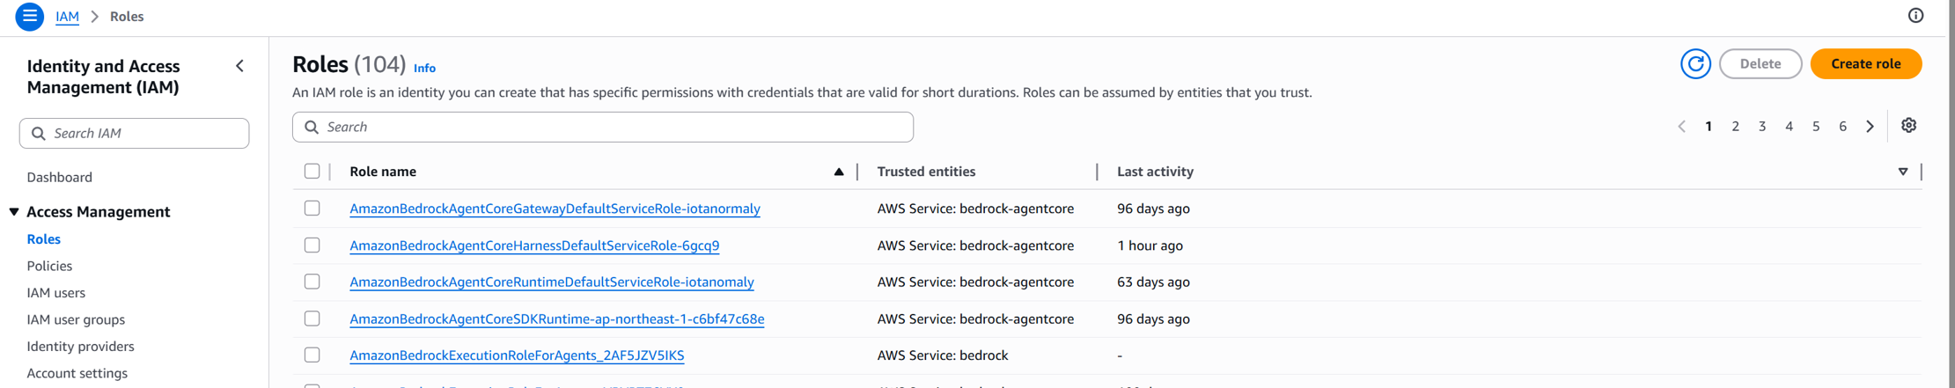Click the Create role button
The height and width of the screenshot is (388, 1955).
click(x=1865, y=64)
